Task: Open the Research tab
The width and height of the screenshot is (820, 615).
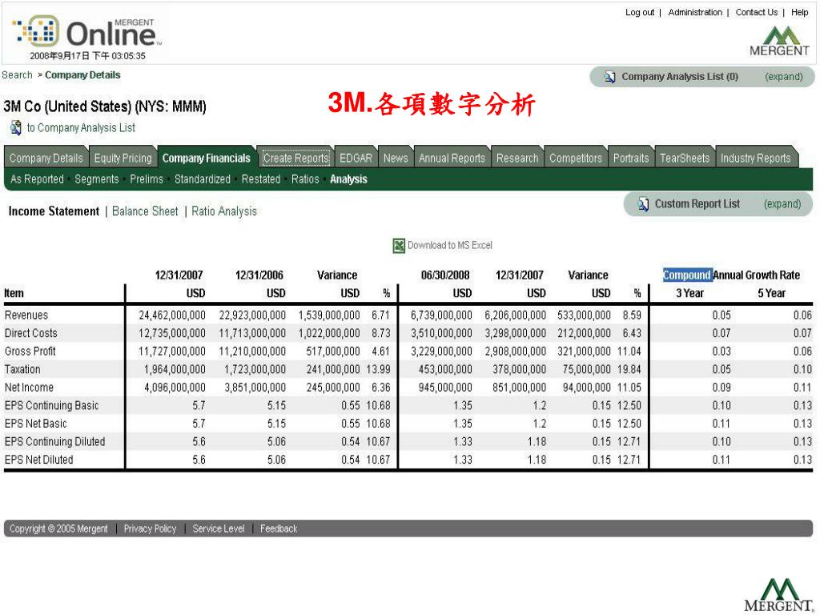Action: [517, 158]
